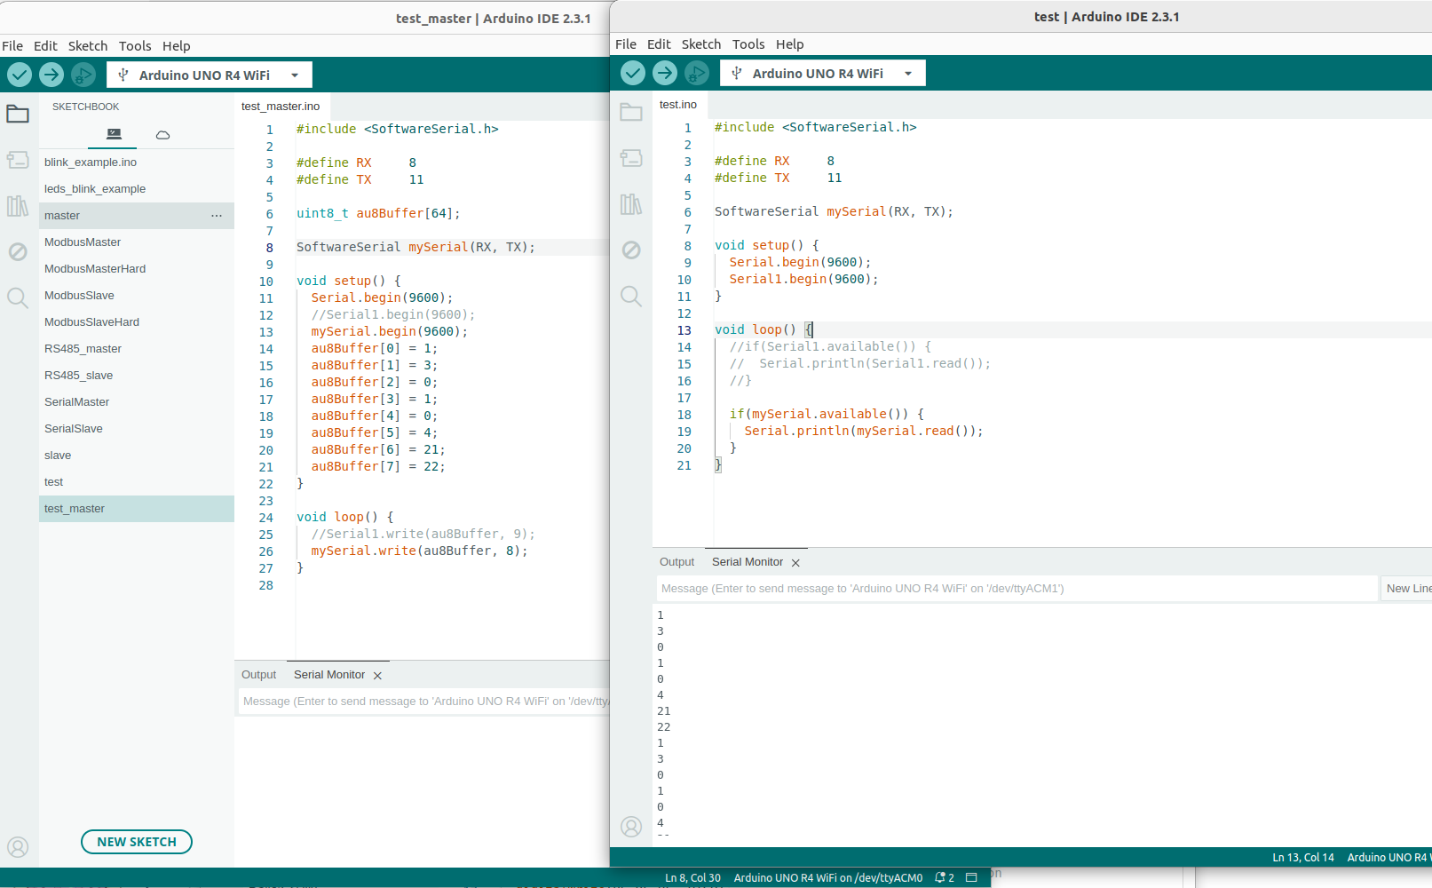Open SerialMaster sketch
1432x888 pixels.
click(x=137, y=402)
